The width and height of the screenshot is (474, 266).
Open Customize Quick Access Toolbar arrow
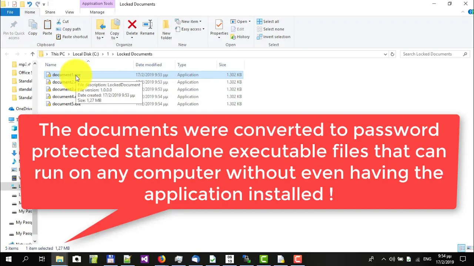44,4
